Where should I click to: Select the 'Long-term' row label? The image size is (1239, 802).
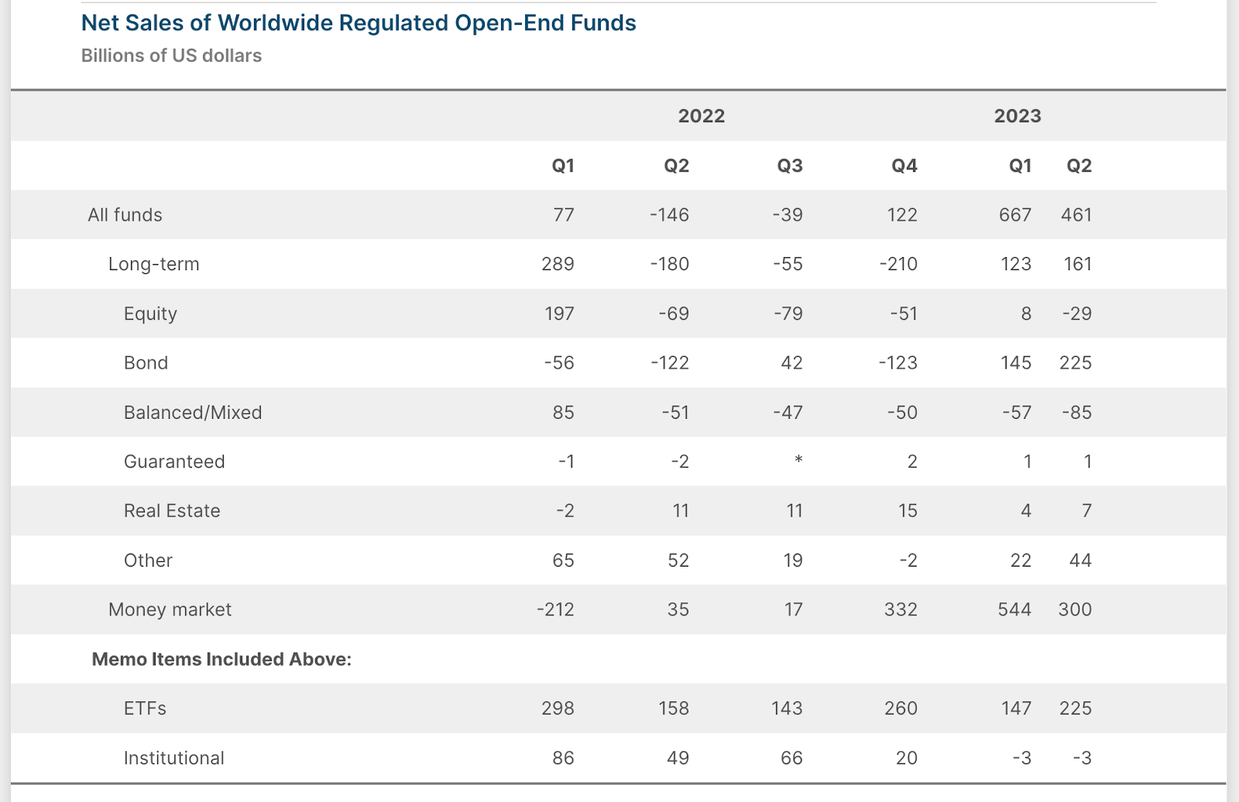154,265
